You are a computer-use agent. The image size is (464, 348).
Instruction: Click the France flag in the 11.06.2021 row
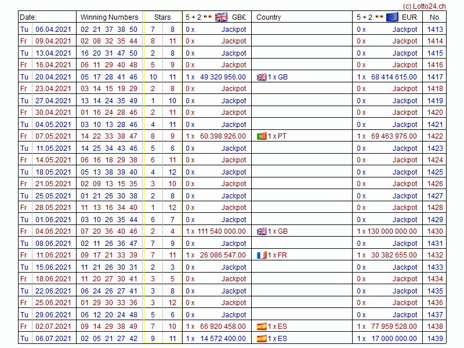(262, 255)
